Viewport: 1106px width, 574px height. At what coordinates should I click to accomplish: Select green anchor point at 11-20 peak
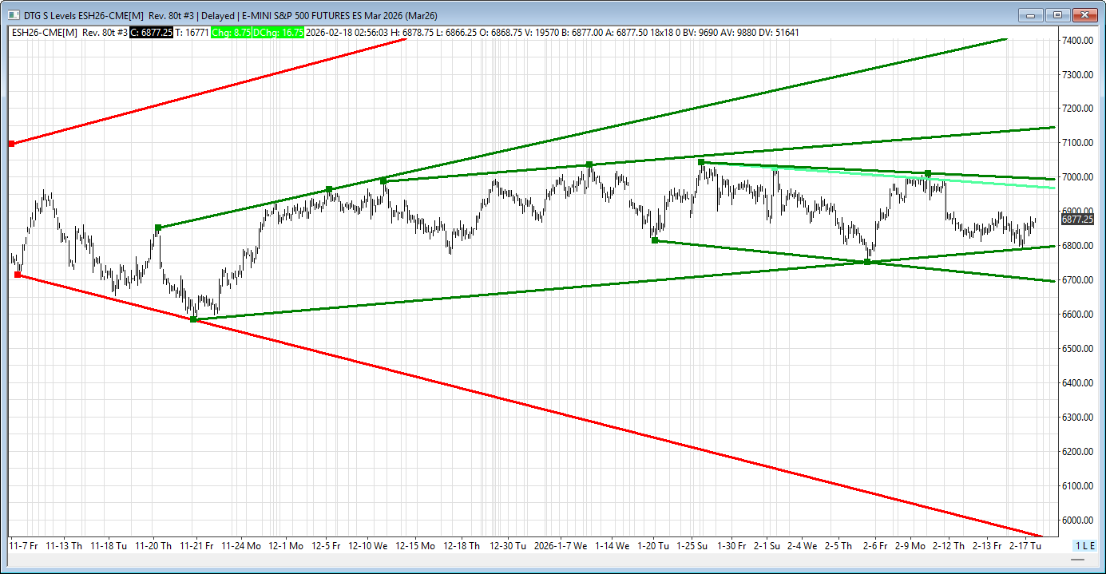coord(158,228)
